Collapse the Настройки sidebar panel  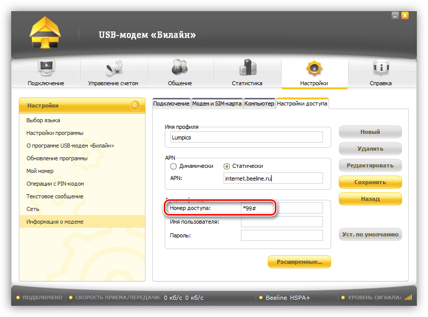point(134,105)
